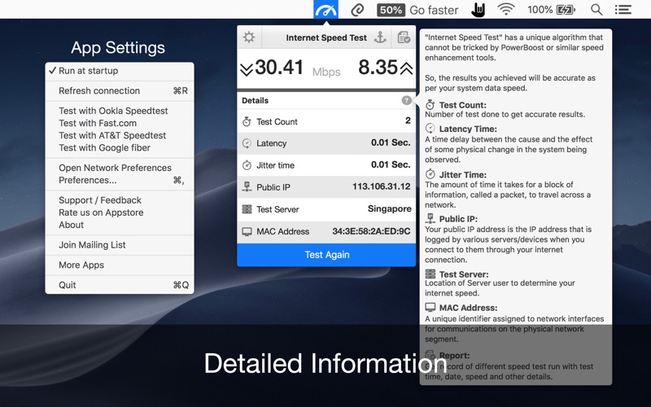Click the Test Count value 2
Image resolution: width=651 pixels, height=407 pixels.
(408, 120)
